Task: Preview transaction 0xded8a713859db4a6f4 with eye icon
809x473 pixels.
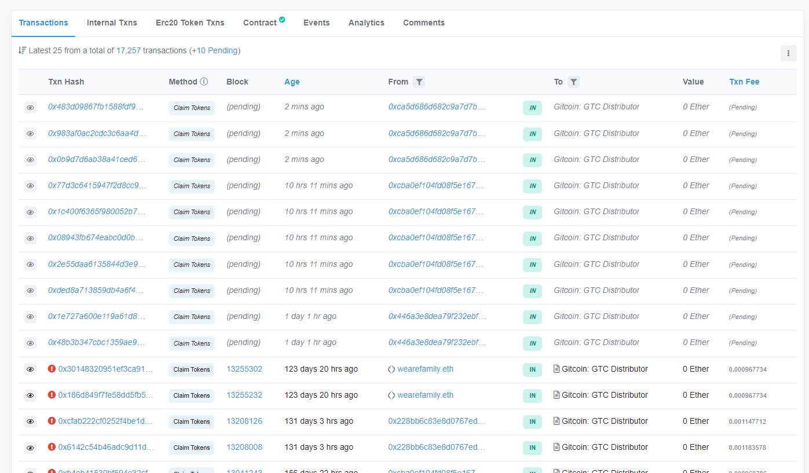Action: coord(30,291)
